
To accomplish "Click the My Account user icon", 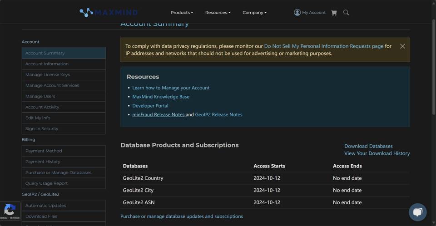I will [297, 12].
